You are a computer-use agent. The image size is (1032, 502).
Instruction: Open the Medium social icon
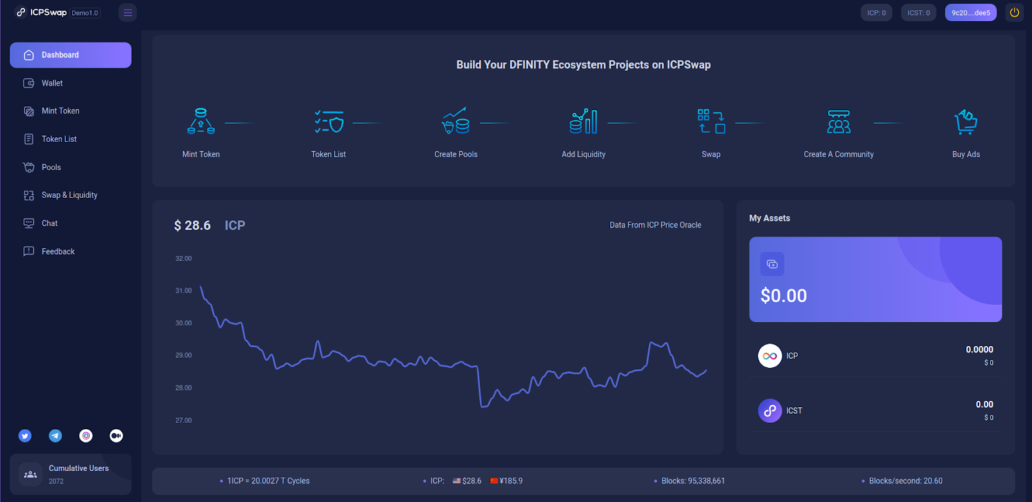(116, 436)
